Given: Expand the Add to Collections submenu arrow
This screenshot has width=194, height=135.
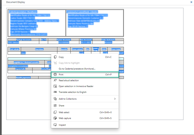Looking at the screenshot, I should [x=115, y=99].
